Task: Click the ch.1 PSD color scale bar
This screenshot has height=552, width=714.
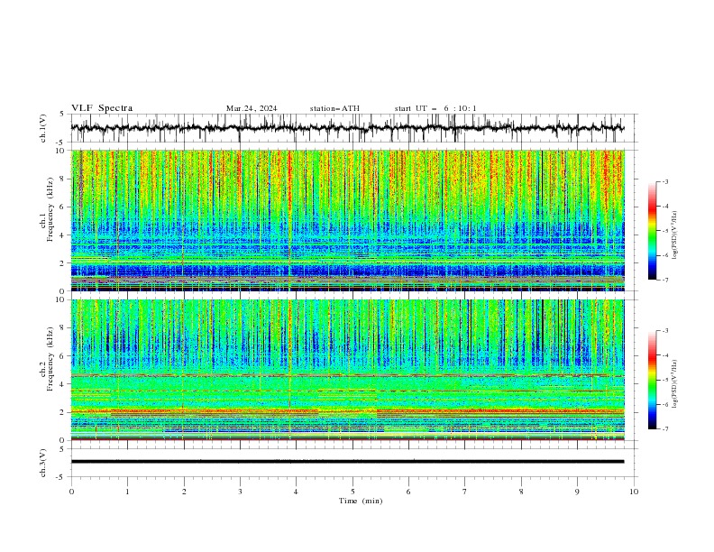Action: (x=652, y=231)
